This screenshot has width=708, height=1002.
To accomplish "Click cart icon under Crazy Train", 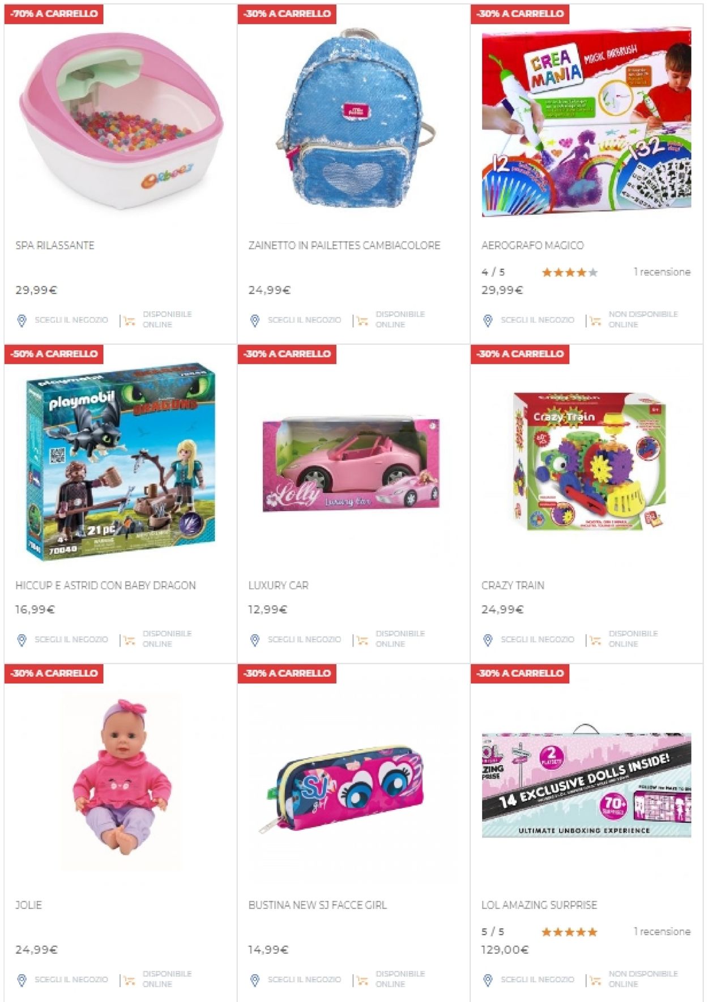I will (x=595, y=640).
